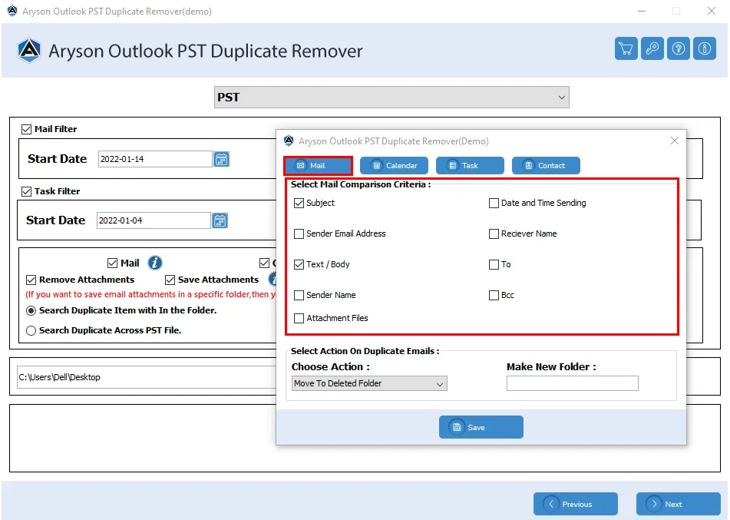Click the Task Filter start date field
The height and width of the screenshot is (520, 730).
[x=154, y=221]
